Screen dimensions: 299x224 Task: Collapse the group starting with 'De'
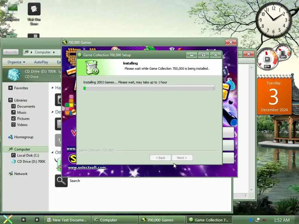[x=52, y=112]
